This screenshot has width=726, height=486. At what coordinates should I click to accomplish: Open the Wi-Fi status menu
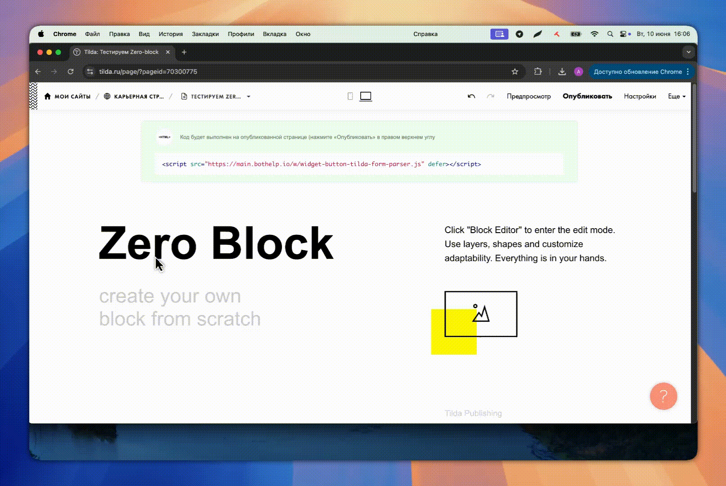(594, 34)
